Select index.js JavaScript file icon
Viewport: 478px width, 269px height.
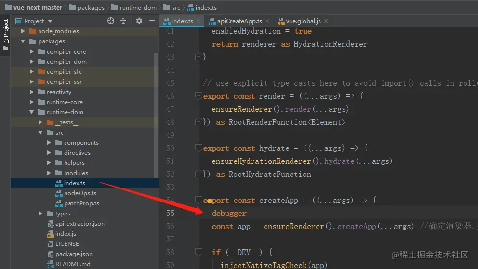tap(50, 234)
